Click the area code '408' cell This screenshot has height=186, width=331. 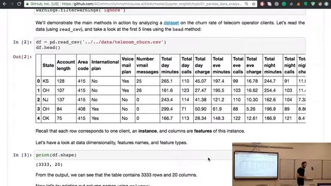(83, 109)
